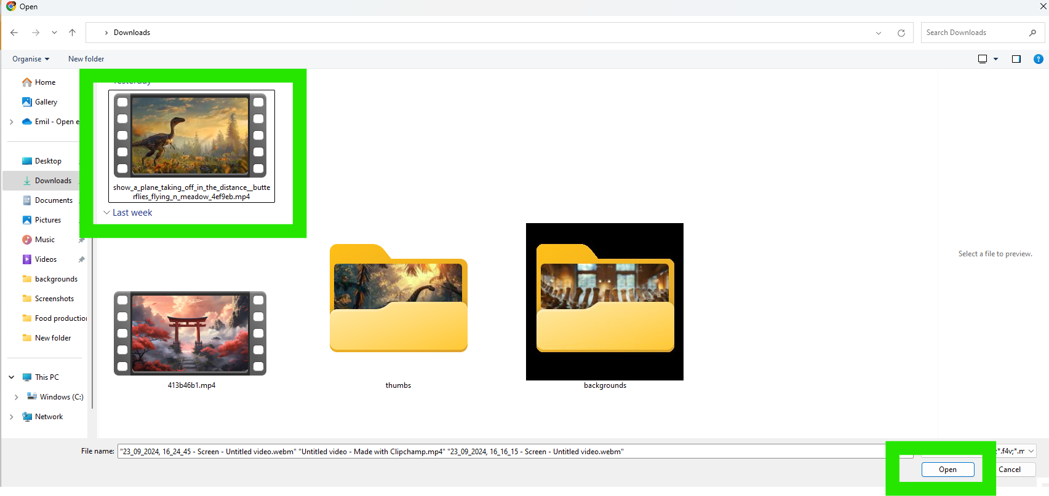Image resolution: width=1049 pixels, height=496 pixels.
Task: Collapse the Last week group
Action: point(107,213)
